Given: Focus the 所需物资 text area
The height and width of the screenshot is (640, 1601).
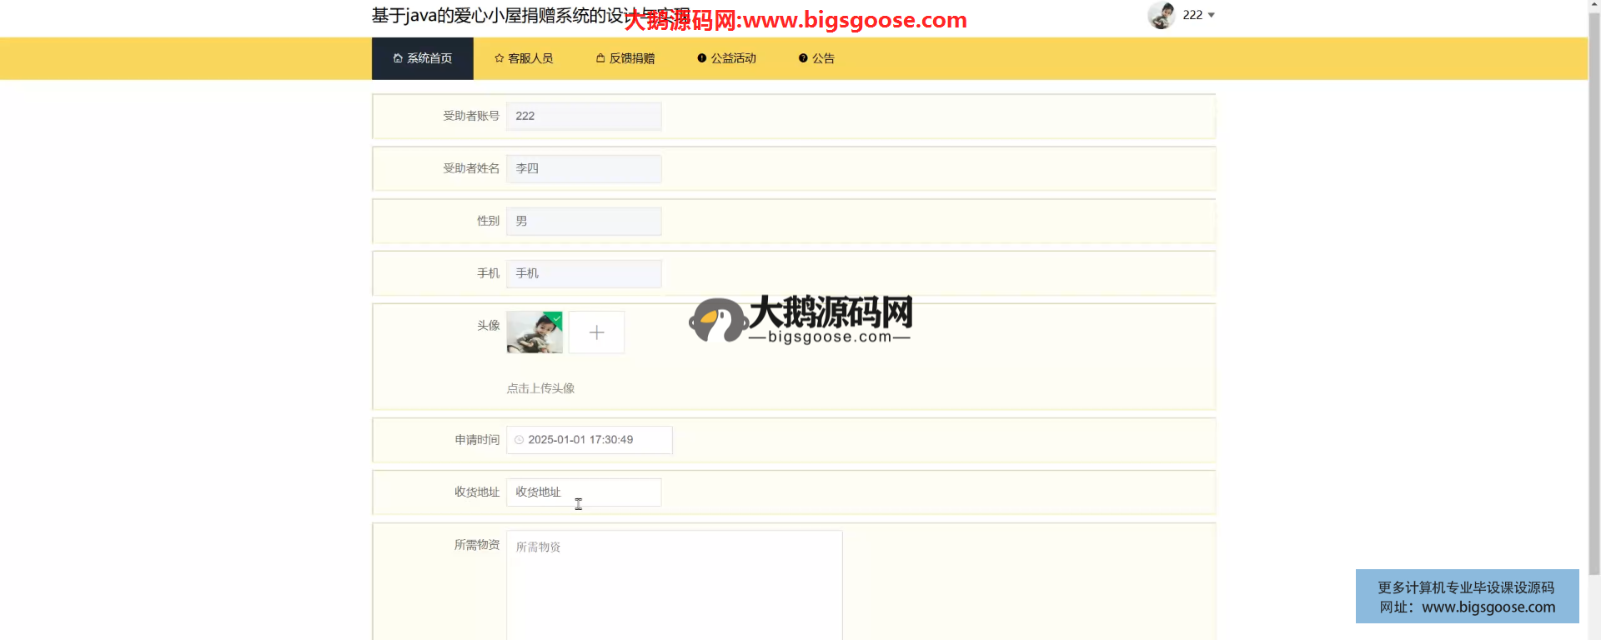Looking at the screenshot, I should coord(674,583).
